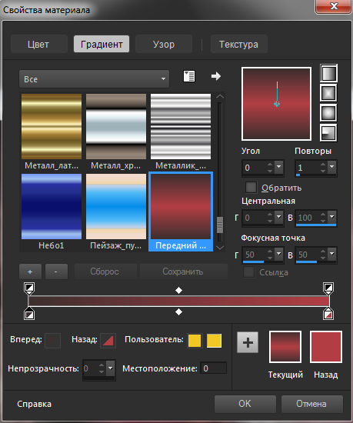Click the Назад background color icon

[x=108, y=341]
